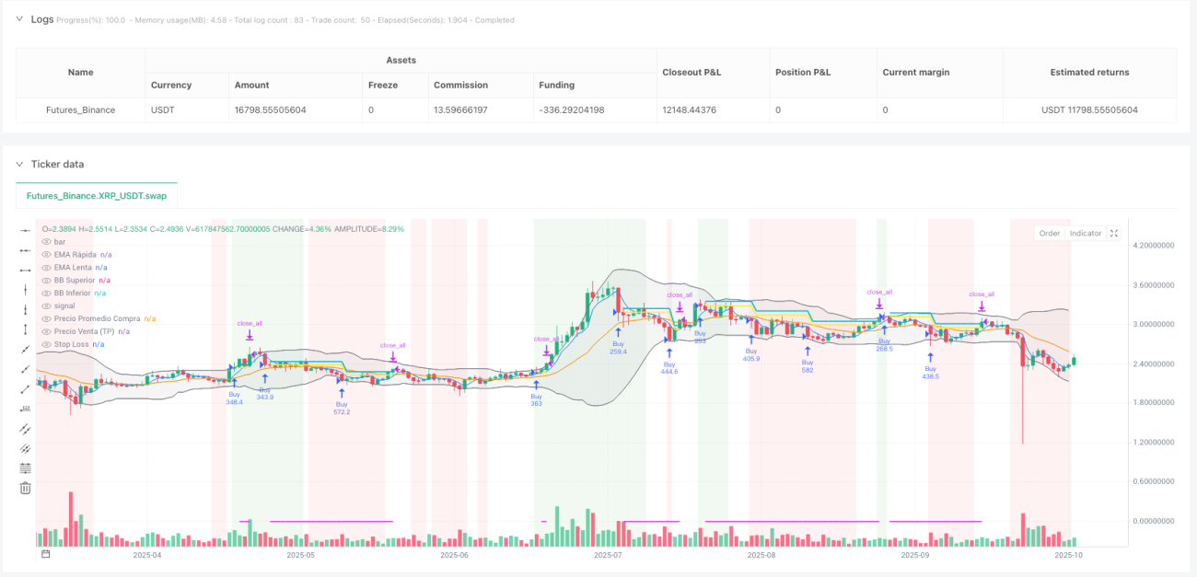Screen dimensions: 1197x577
Task: Toggle the Stop Loss eye icon
Action: tap(47, 344)
